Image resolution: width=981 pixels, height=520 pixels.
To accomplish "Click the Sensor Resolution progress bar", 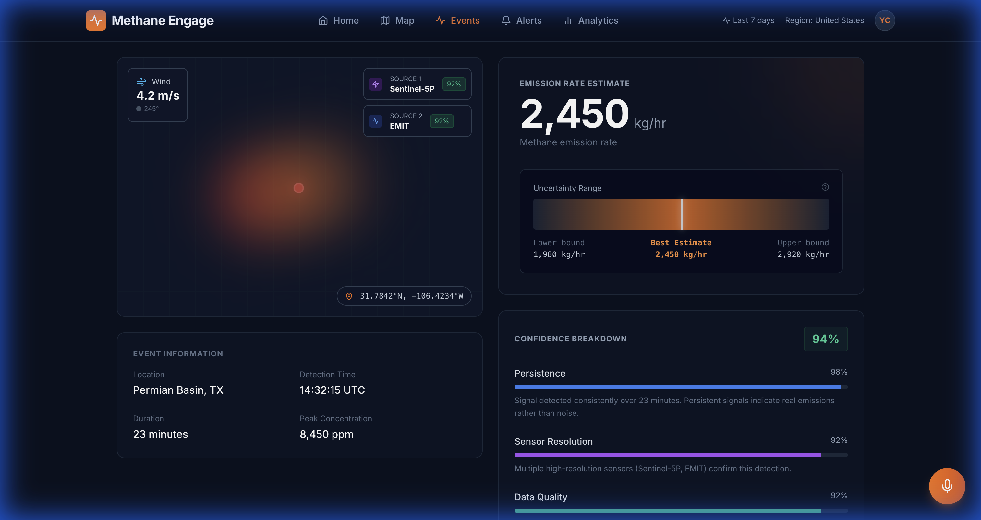I will click(681, 455).
